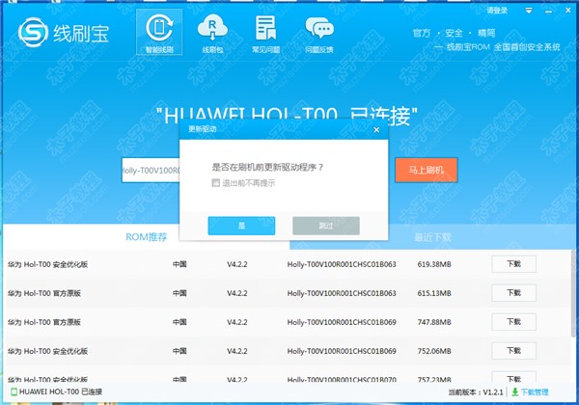
Task: Download the 747.88MB 官方原版 ROM
Action: pyautogui.click(x=513, y=322)
